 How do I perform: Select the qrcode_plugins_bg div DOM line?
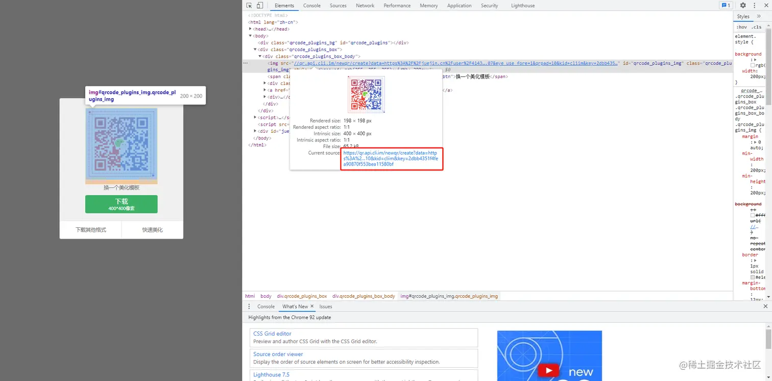tap(333, 43)
